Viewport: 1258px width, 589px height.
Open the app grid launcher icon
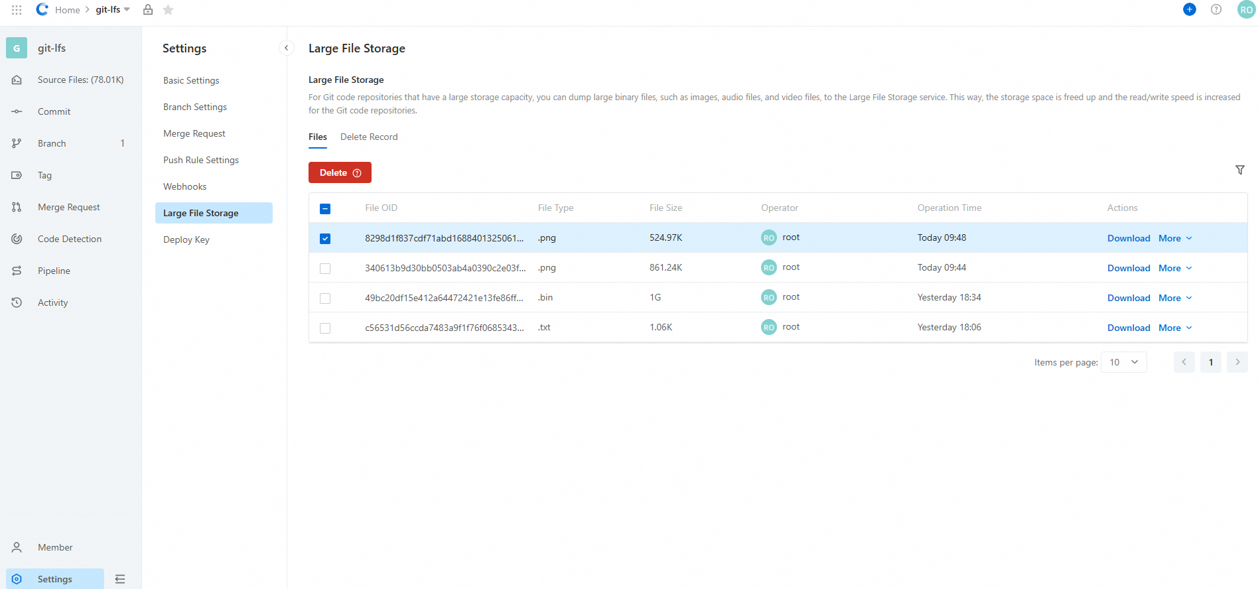[17, 10]
